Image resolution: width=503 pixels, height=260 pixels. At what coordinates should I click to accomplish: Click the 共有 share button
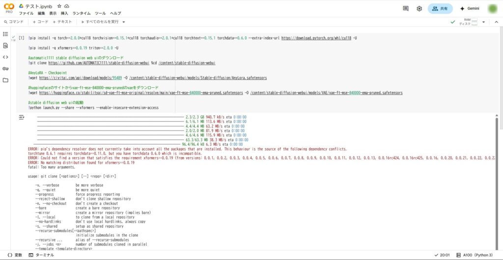coord(440,9)
